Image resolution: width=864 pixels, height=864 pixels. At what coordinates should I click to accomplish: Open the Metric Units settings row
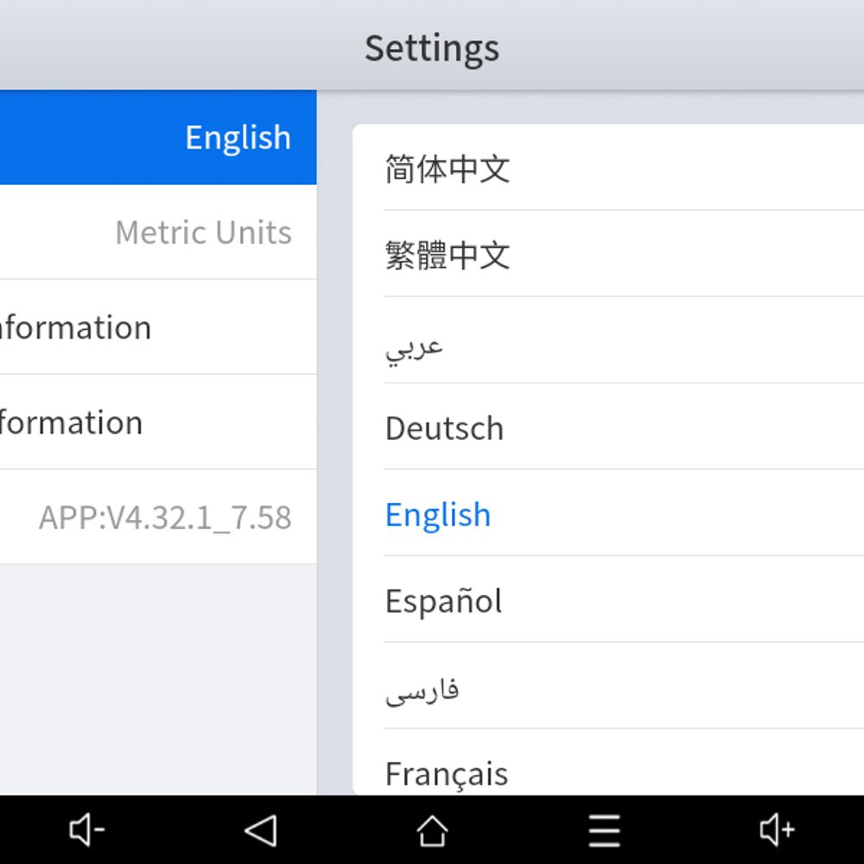[158, 232]
